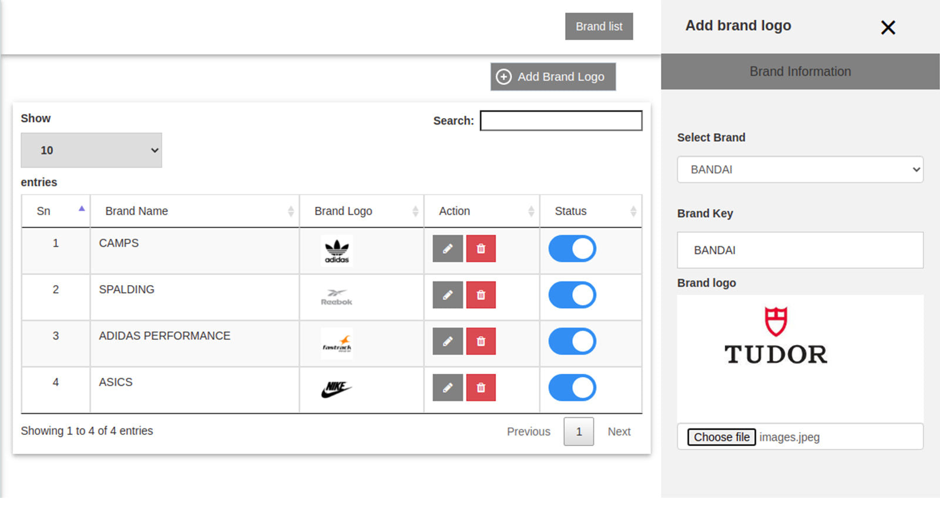Click the trash icon for SPALDING

tap(481, 295)
